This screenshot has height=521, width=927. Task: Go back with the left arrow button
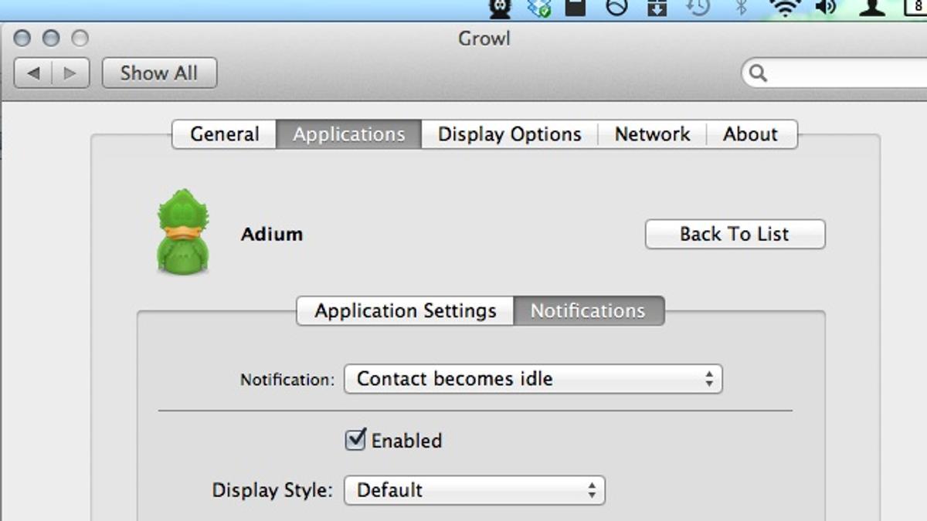33,73
